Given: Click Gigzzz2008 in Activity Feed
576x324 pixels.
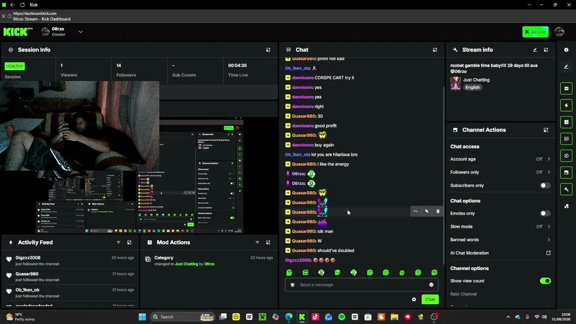Looking at the screenshot, I should pyautogui.click(x=28, y=258).
